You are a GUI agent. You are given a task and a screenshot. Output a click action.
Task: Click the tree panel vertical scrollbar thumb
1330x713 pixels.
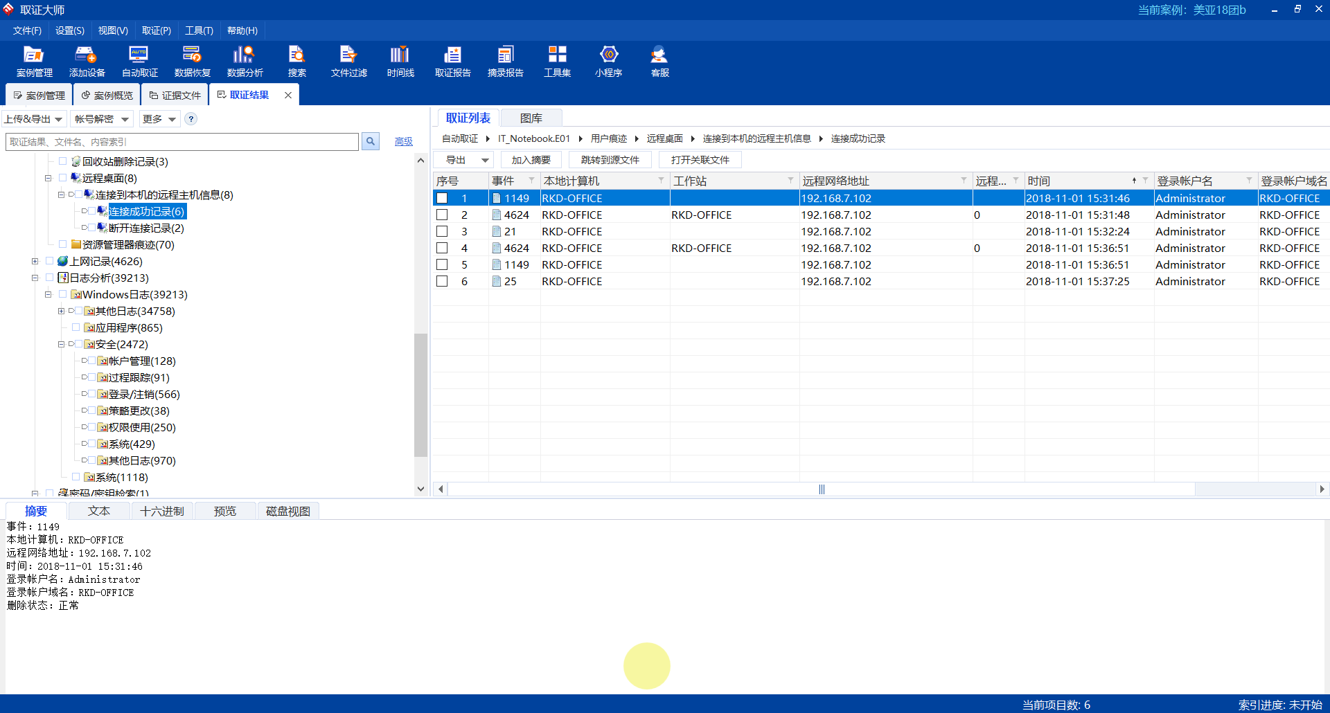pyautogui.click(x=420, y=395)
